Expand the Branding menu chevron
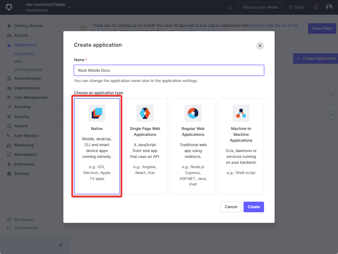 click(61, 107)
